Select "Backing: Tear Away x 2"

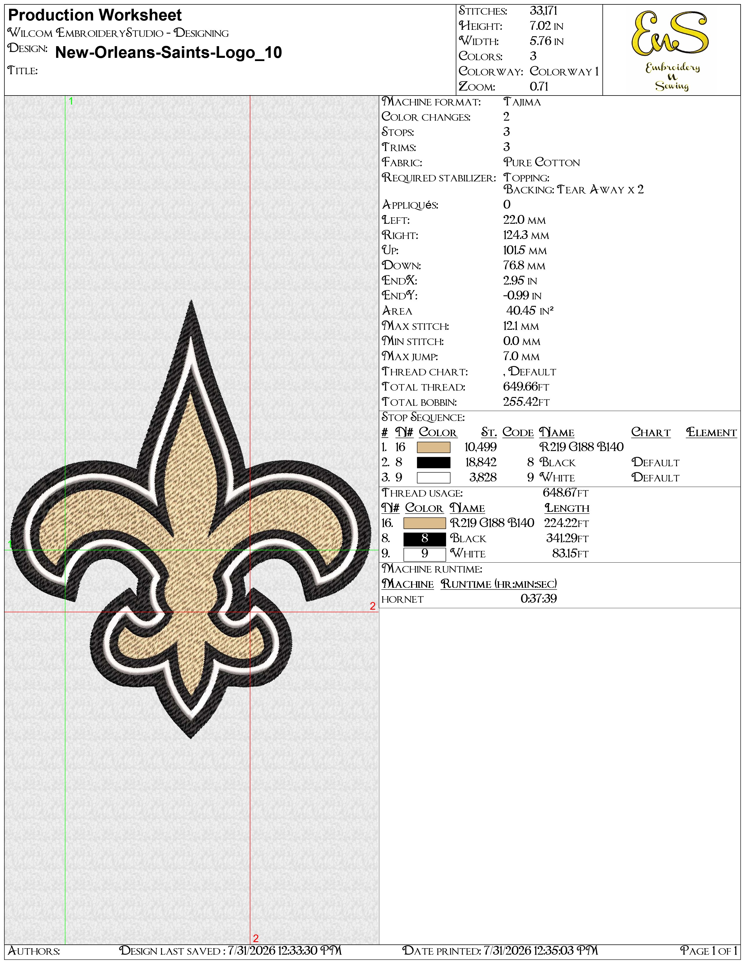pyautogui.click(x=574, y=190)
